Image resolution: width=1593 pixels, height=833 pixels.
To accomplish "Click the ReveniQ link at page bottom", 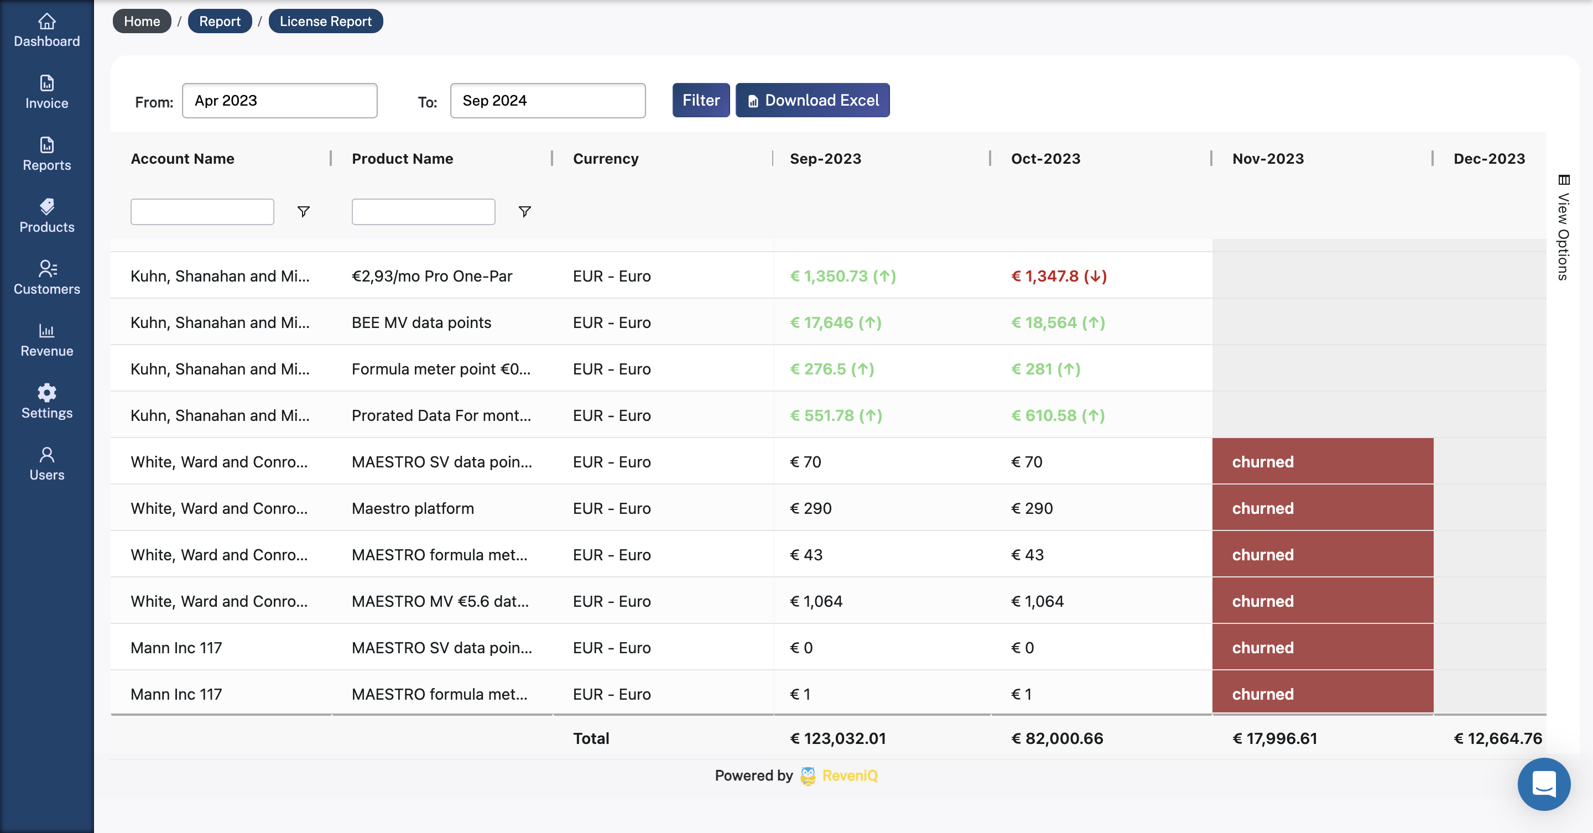I will 850,775.
